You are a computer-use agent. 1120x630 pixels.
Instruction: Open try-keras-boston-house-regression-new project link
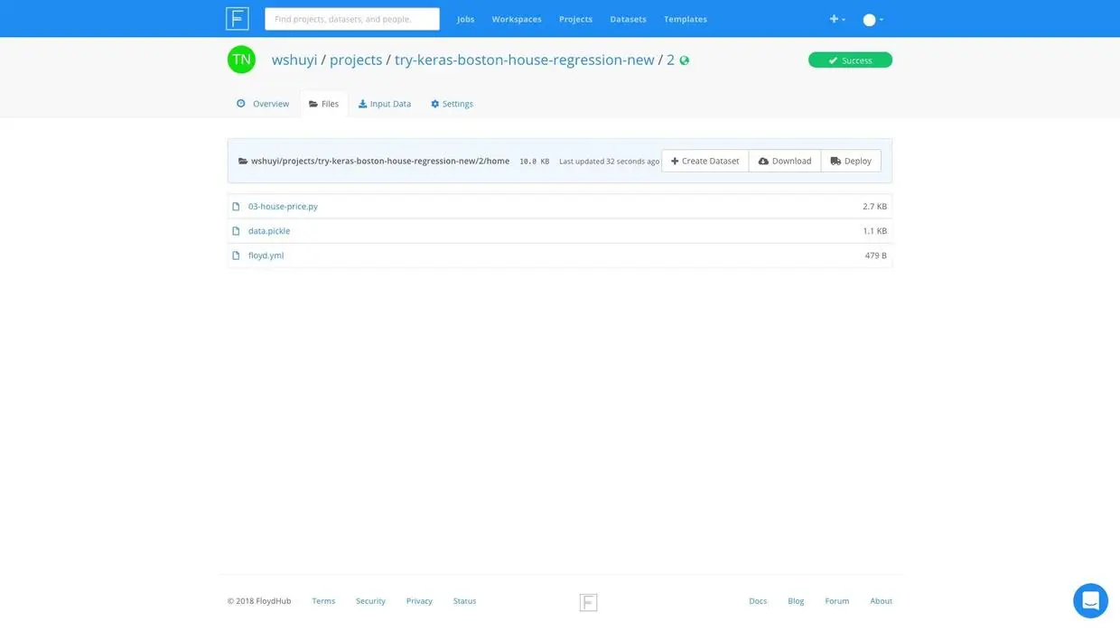(524, 60)
